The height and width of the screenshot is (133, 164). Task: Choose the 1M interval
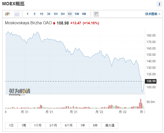(84, 14)
